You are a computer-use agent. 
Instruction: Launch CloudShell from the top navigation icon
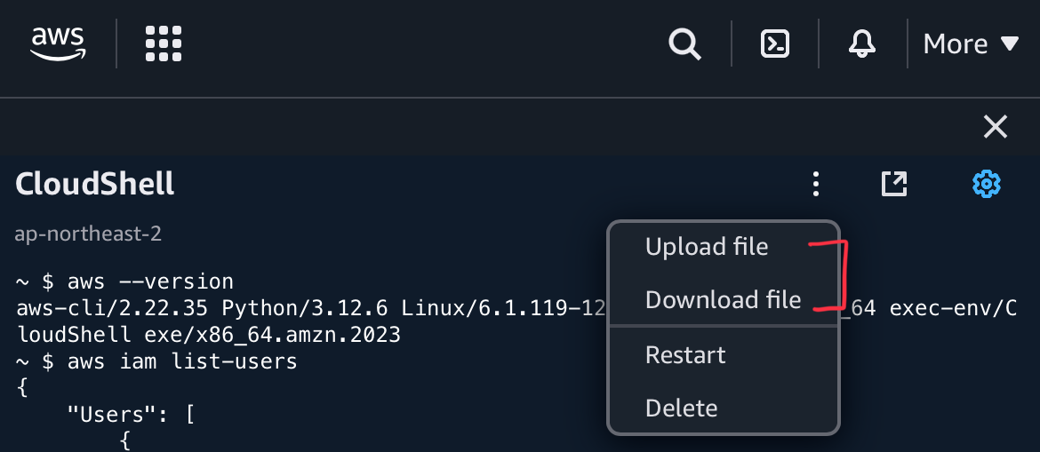(775, 44)
